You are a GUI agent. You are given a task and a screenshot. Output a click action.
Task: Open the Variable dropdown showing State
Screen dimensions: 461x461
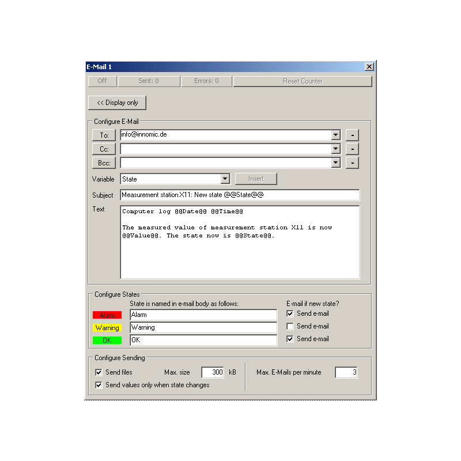tap(225, 179)
